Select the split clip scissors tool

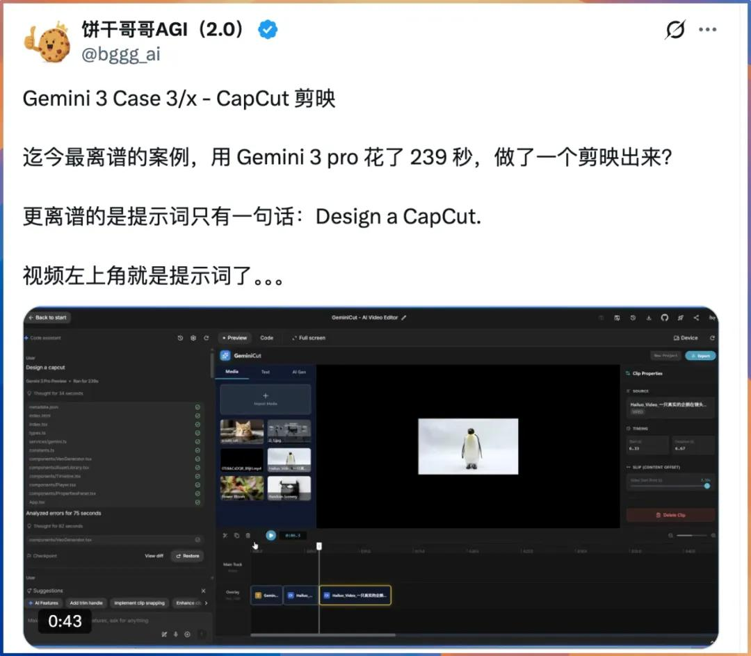coord(225,535)
